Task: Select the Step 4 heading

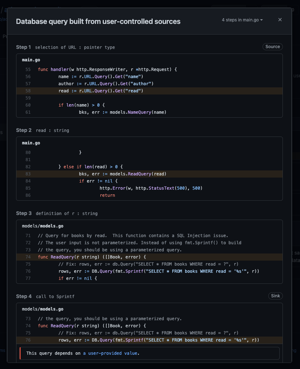Action: [24, 296]
